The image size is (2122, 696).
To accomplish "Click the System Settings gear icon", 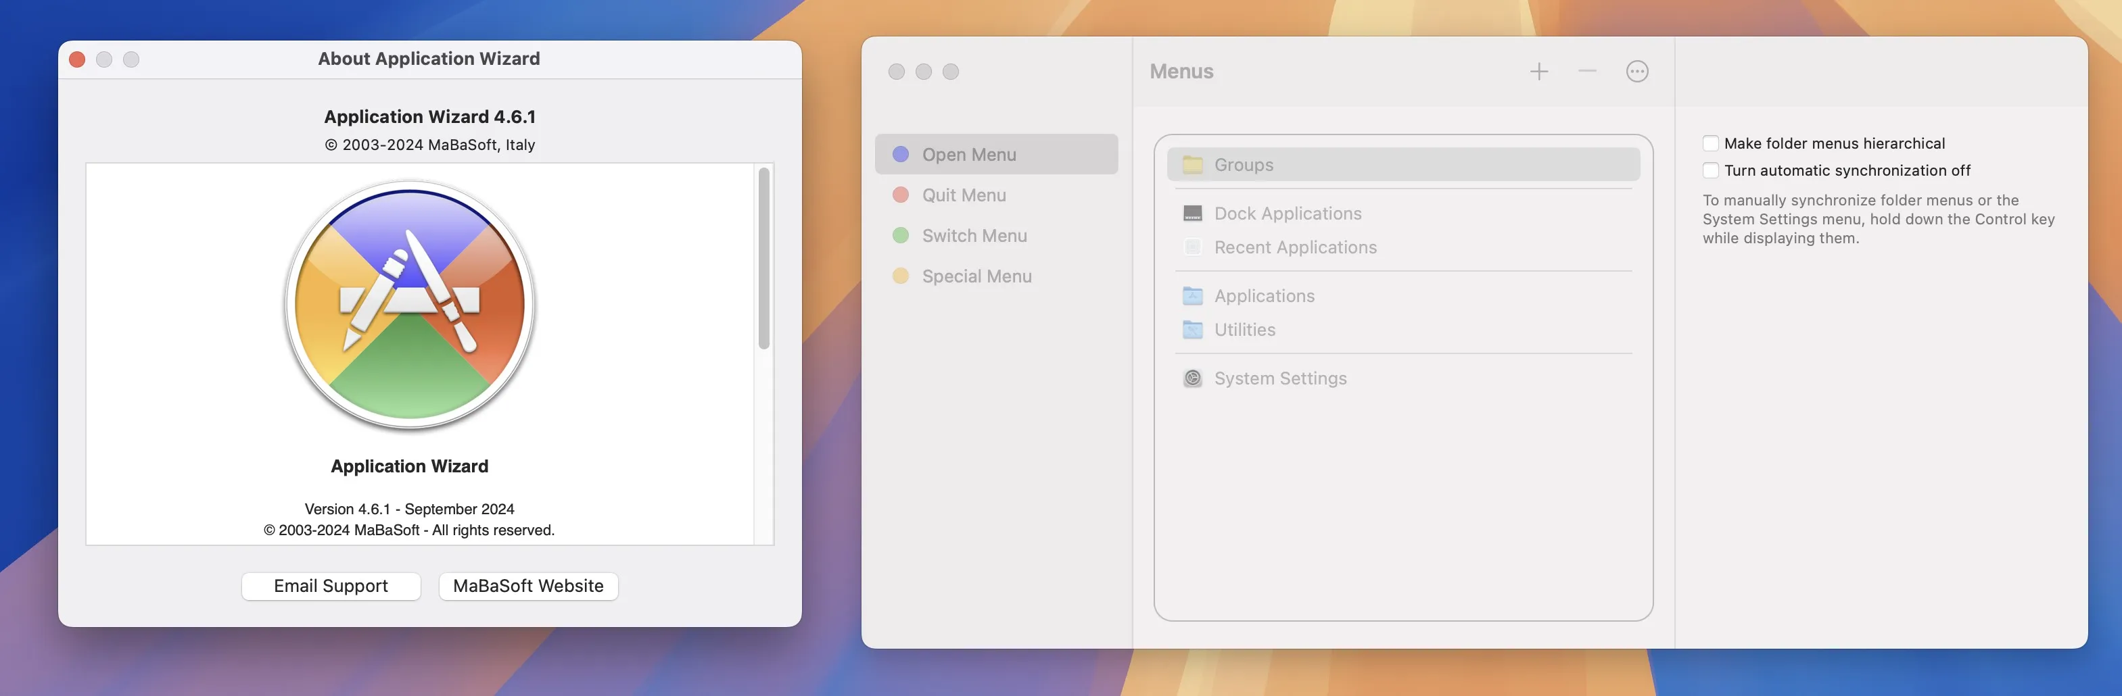I will [x=1192, y=378].
